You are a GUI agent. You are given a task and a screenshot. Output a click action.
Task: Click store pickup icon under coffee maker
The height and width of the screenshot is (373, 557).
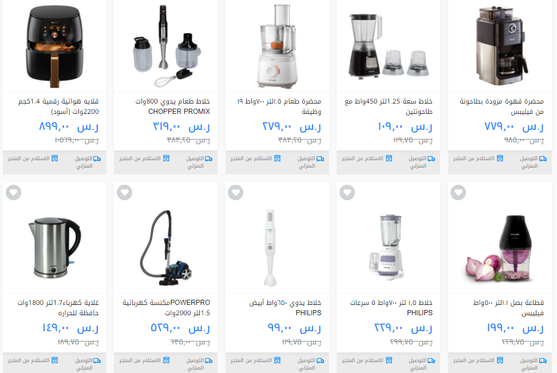tap(500, 158)
